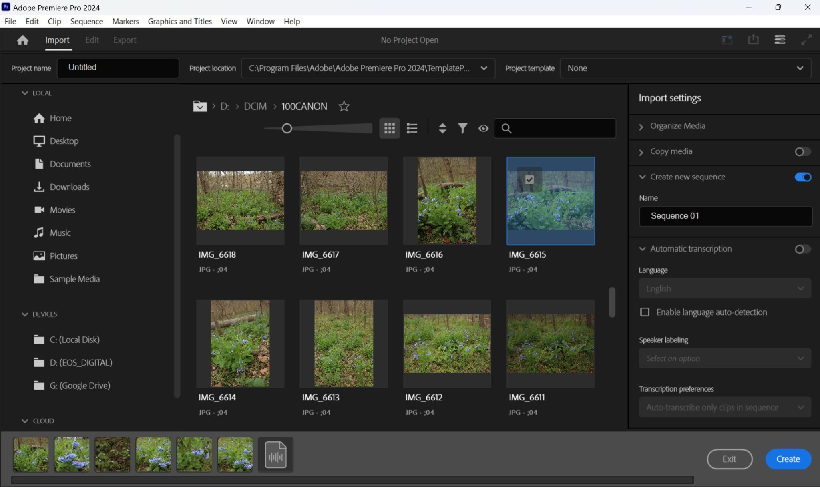Click the thumbnail size slider handle
The width and height of the screenshot is (820, 487).
[287, 128]
